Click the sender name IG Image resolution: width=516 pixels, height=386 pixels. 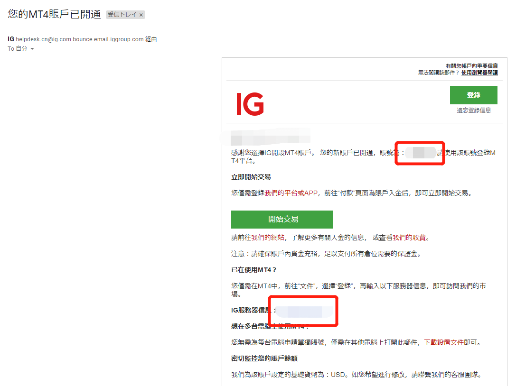click(11, 39)
